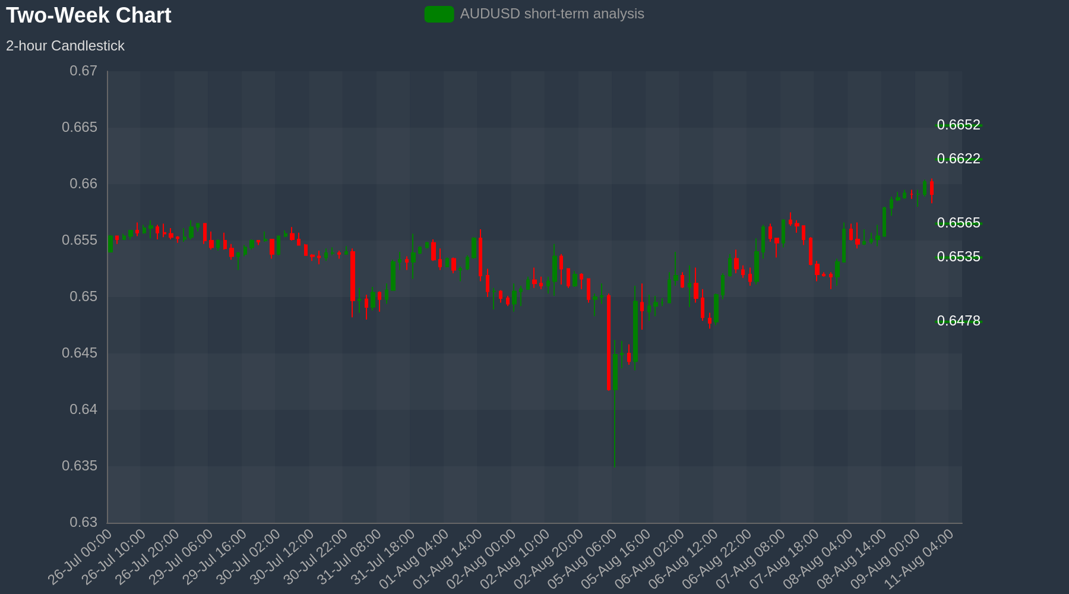This screenshot has width=1069, height=594.
Task: Click the 26-Jul 00:00 x-axis label
Action: coord(80,558)
